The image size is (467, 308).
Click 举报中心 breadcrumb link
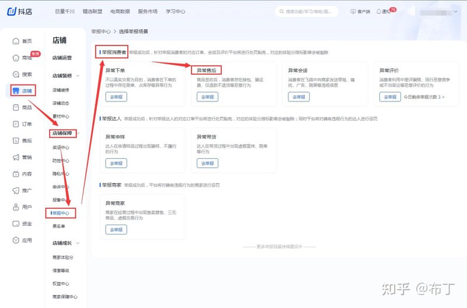tap(101, 32)
